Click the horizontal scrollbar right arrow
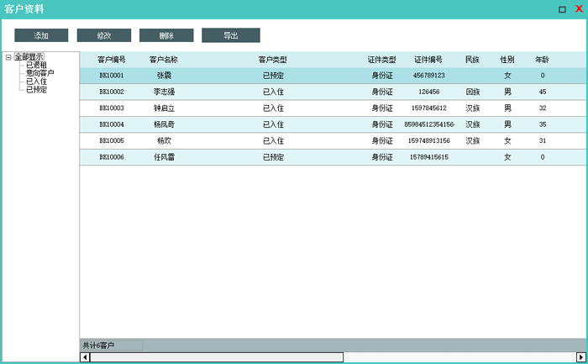The width and height of the screenshot is (588, 364). pos(580,357)
